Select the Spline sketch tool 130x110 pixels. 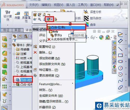click(x=120, y=81)
